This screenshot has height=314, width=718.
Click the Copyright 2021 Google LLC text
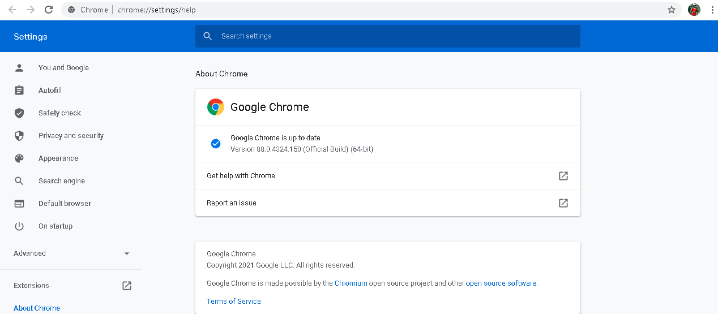(x=281, y=265)
